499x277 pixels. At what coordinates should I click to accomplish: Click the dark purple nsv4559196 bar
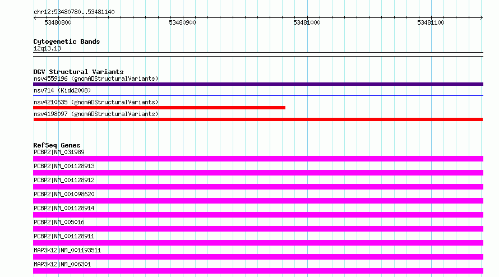[258, 84]
